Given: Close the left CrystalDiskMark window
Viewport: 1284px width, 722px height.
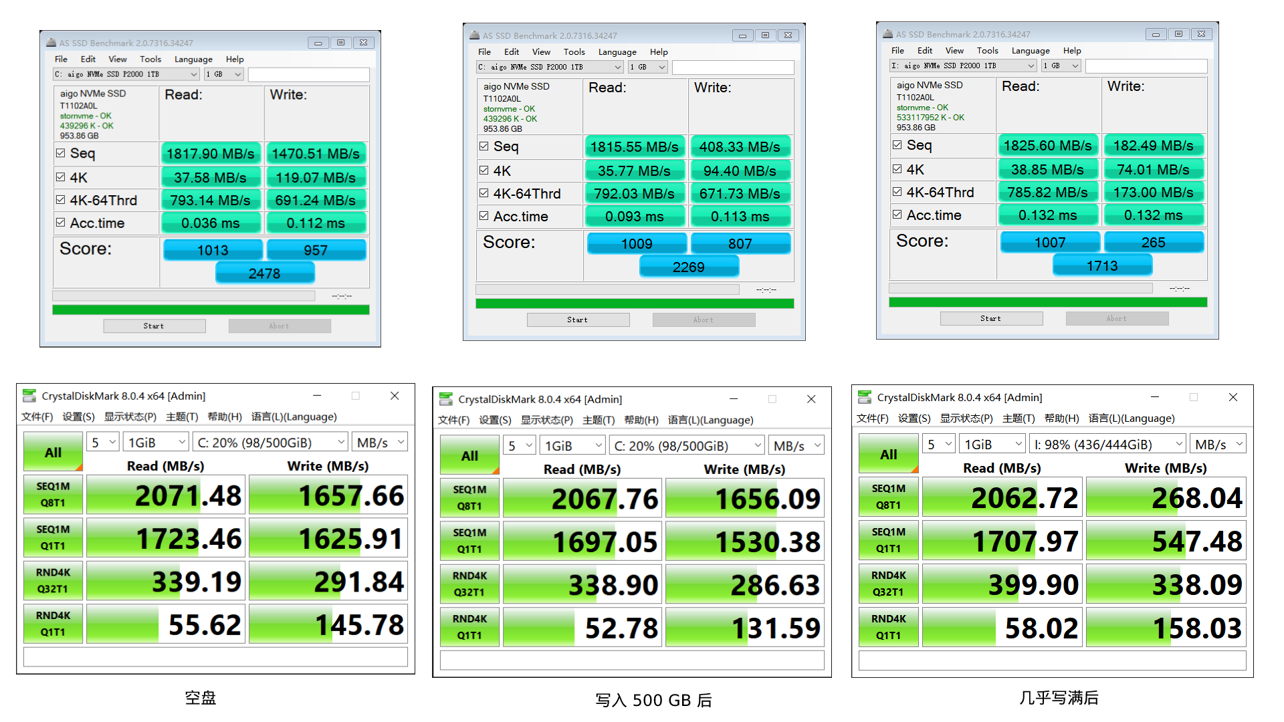Looking at the screenshot, I should [395, 396].
